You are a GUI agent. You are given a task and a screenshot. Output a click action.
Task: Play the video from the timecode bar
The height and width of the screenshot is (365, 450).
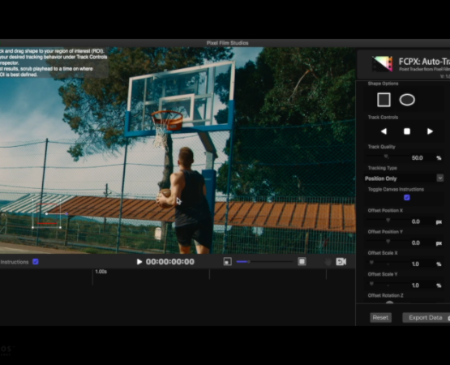139,262
